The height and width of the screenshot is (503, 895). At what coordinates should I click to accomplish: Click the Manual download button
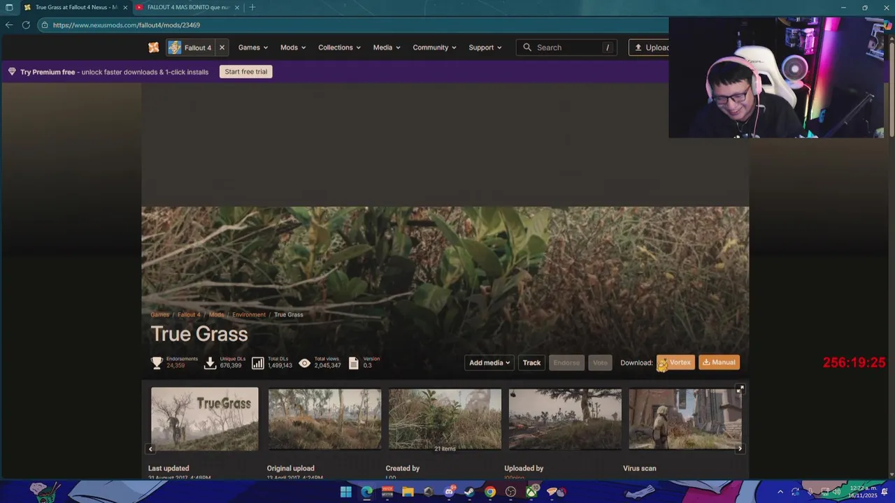719,363
